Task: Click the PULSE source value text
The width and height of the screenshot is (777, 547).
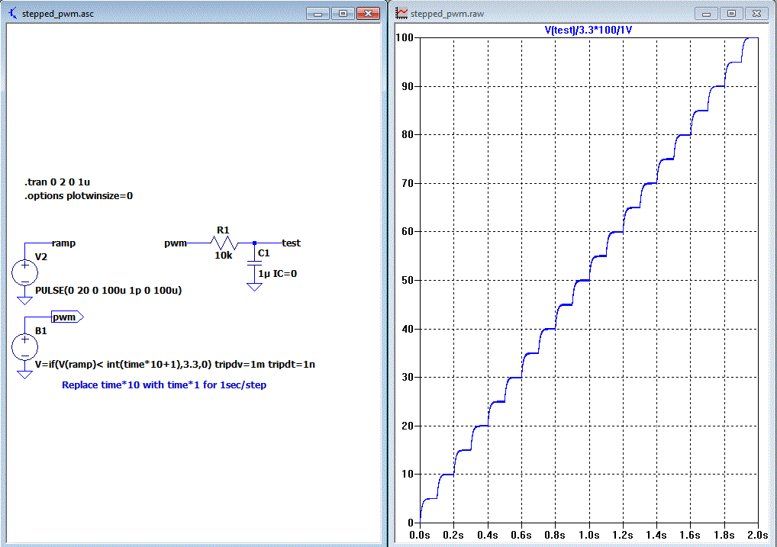Action: 108,291
